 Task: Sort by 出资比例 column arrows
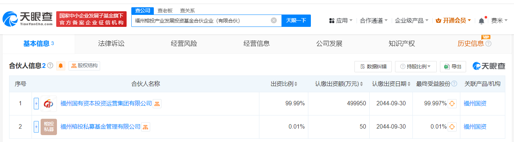pos(296,84)
